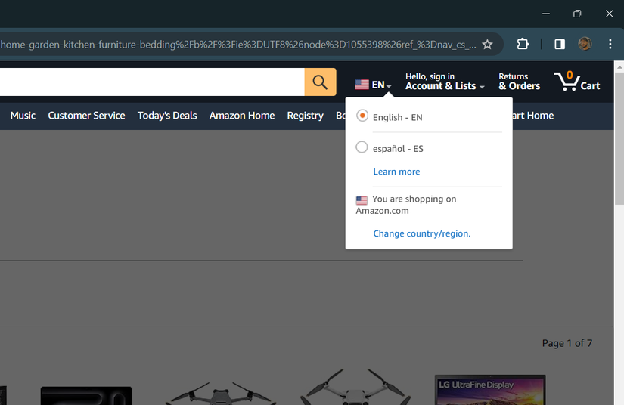Click the page vertical scrollbar thumb
This screenshot has width=624, height=405.
[x=619, y=138]
